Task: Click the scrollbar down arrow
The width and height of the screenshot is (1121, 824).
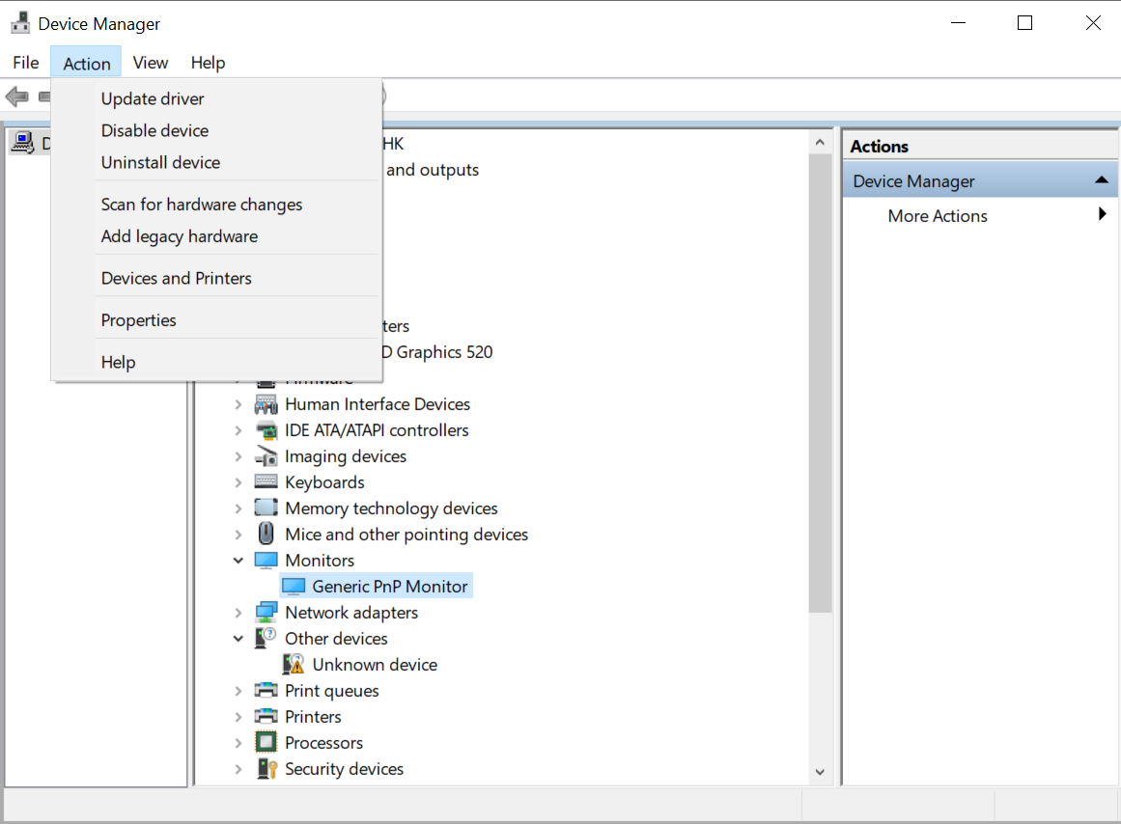Action: [x=820, y=772]
